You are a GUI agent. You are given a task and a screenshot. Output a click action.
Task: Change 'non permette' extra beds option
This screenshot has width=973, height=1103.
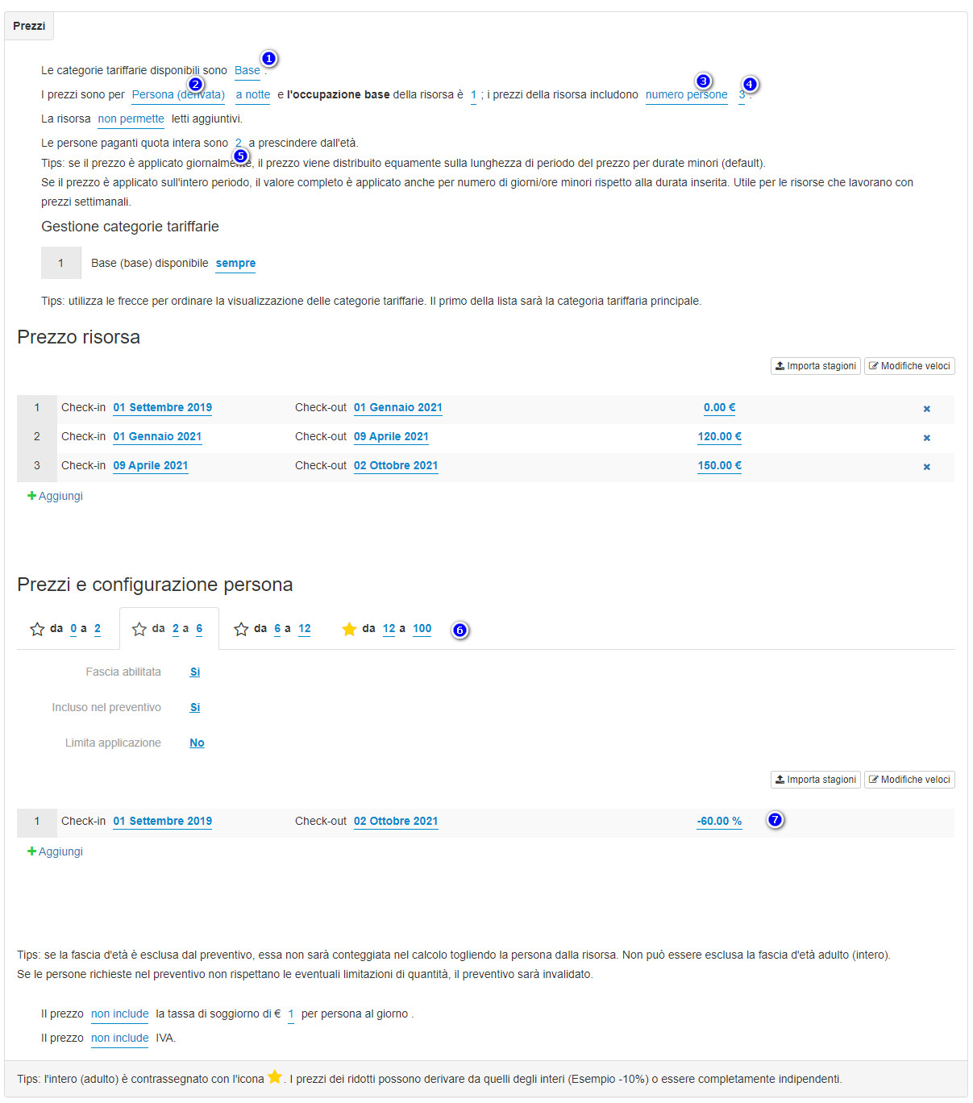tap(131, 119)
